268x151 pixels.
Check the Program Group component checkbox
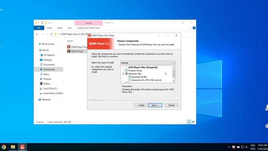pos(126,70)
